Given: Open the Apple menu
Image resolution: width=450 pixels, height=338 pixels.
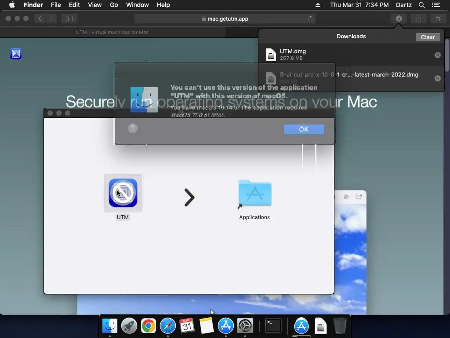Looking at the screenshot, I should point(12,5).
